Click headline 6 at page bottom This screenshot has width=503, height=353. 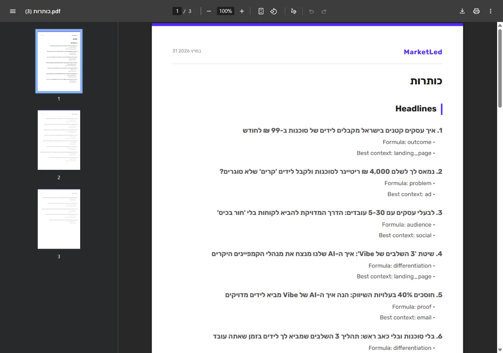(328, 337)
